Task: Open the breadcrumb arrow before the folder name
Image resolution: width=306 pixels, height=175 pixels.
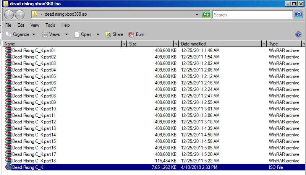Action: (x=42, y=14)
